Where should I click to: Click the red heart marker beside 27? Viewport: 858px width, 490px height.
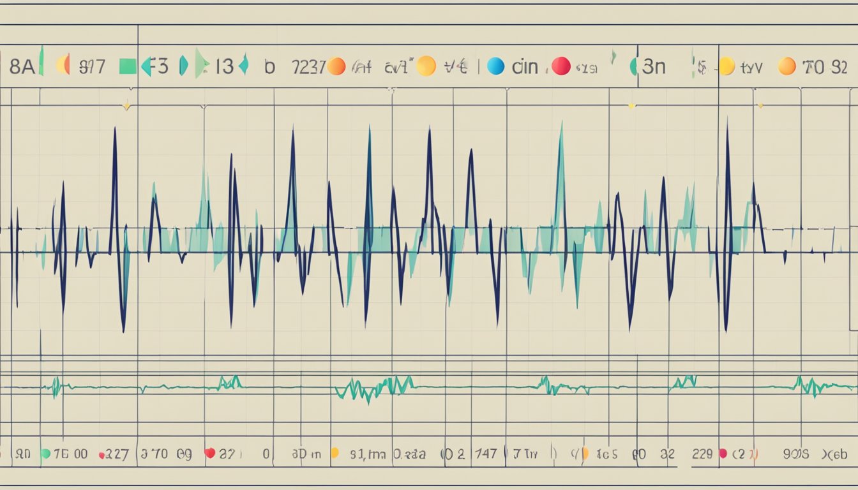tap(209, 453)
